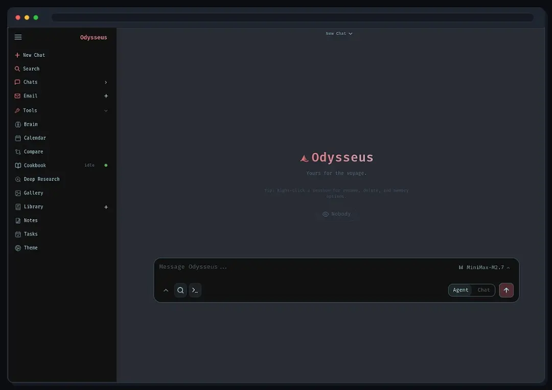The height and width of the screenshot is (390, 552).
Task: Click the plus icon beside New Chat
Action: pos(17,55)
